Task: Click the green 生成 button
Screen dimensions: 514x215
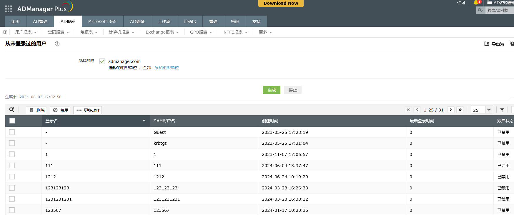Action: click(x=271, y=90)
